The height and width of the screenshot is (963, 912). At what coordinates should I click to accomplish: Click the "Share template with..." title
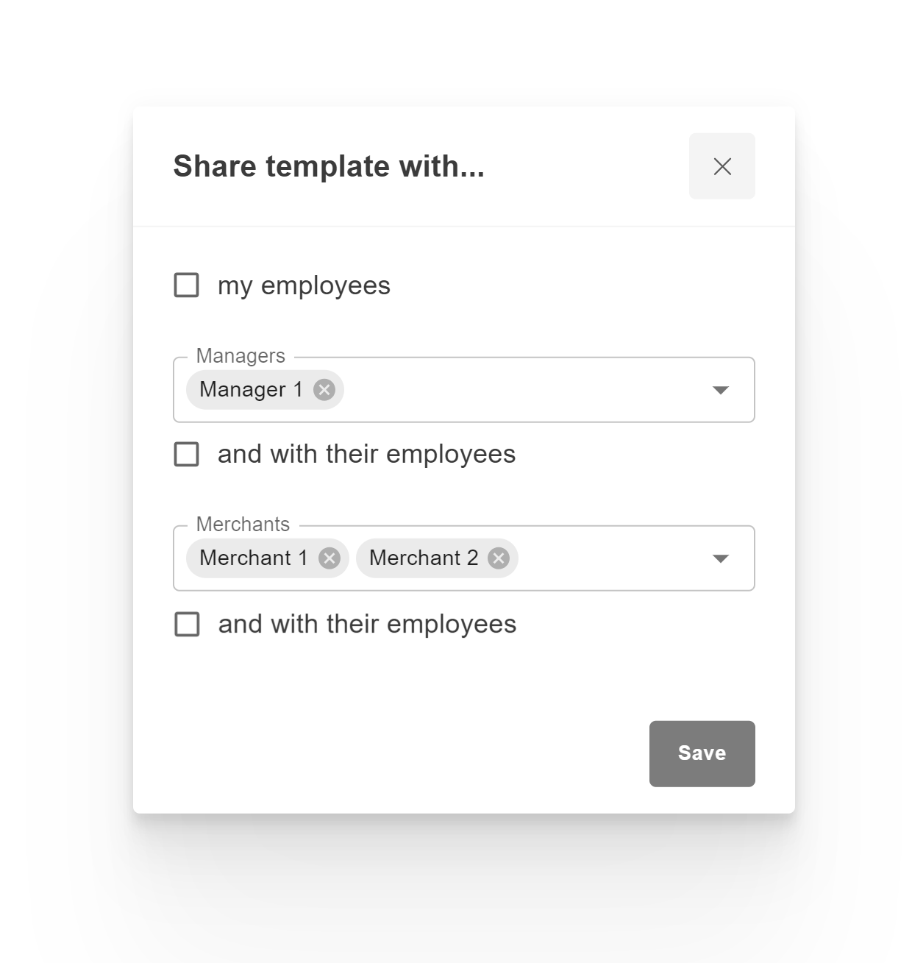(x=329, y=166)
